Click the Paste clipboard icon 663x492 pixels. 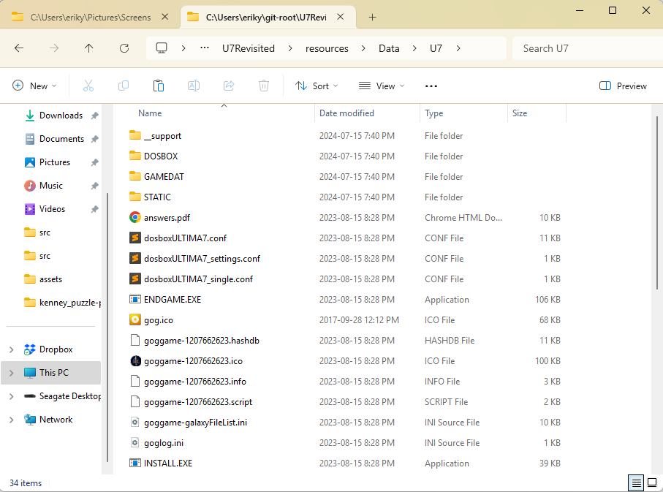[158, 86]
